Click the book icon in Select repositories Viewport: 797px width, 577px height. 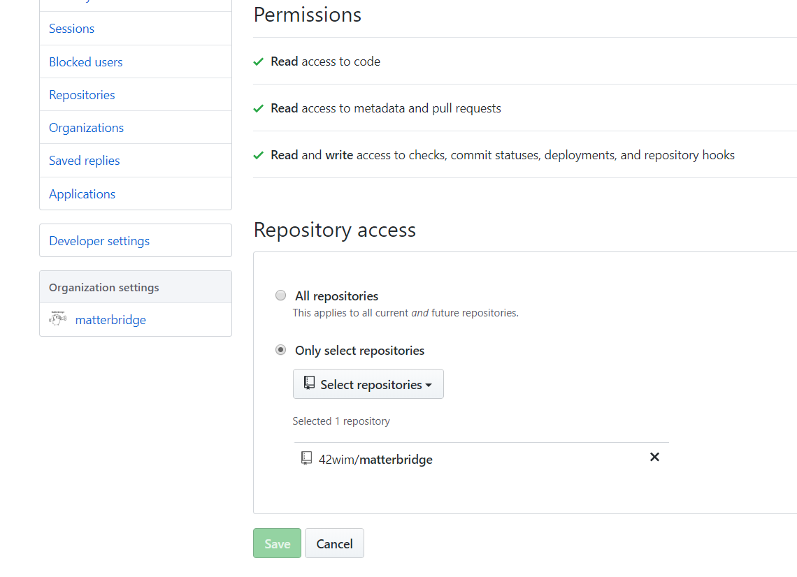(x=309, y=383)
